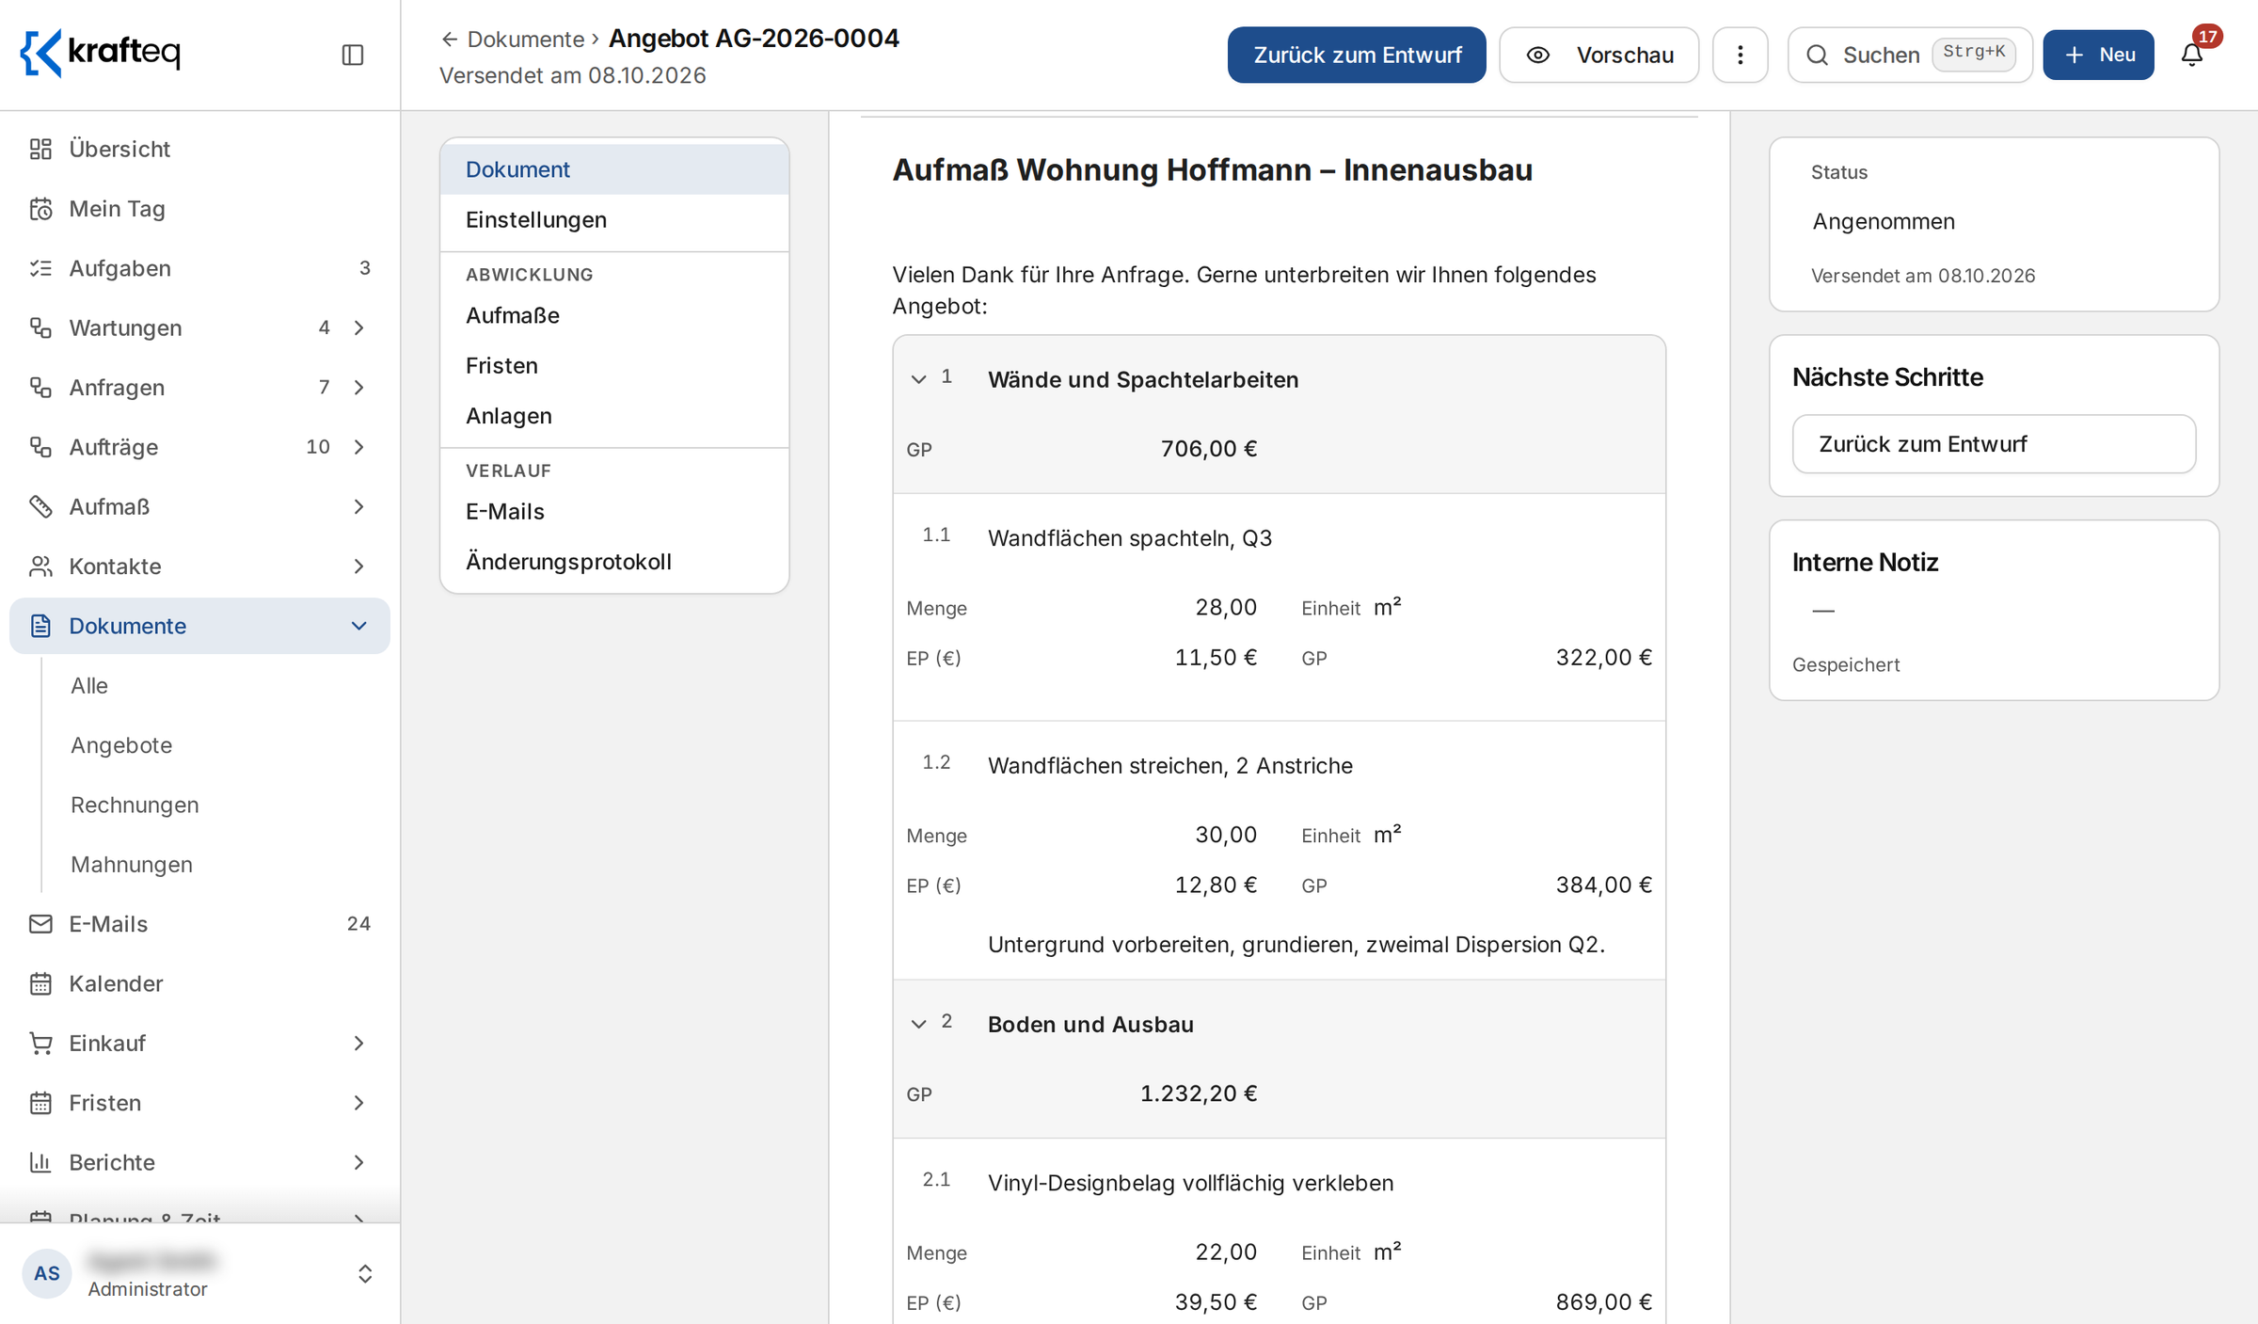Open the user account switcher arrows

(365, 1273)
